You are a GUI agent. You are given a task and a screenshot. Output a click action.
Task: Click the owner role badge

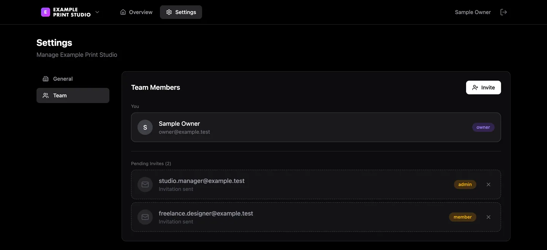click(x=483, y=127)
